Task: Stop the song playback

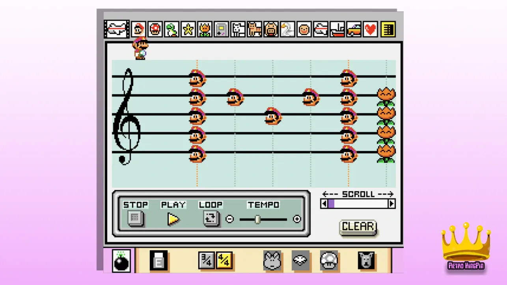Action: [x=135, y=218]
